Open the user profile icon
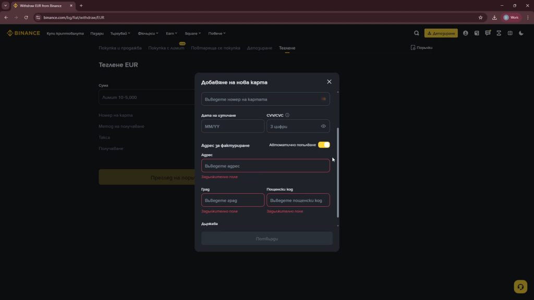534x300 pixels. (465, 33)
